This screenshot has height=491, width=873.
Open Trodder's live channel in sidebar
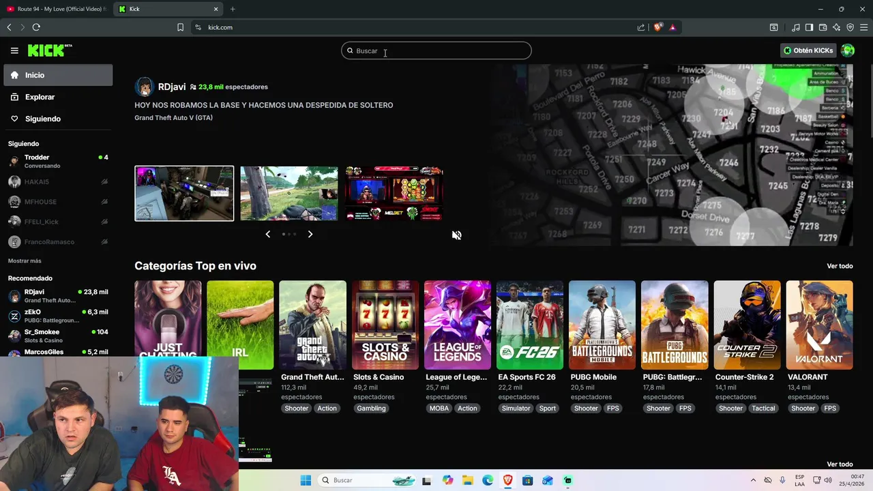(58, 162)
